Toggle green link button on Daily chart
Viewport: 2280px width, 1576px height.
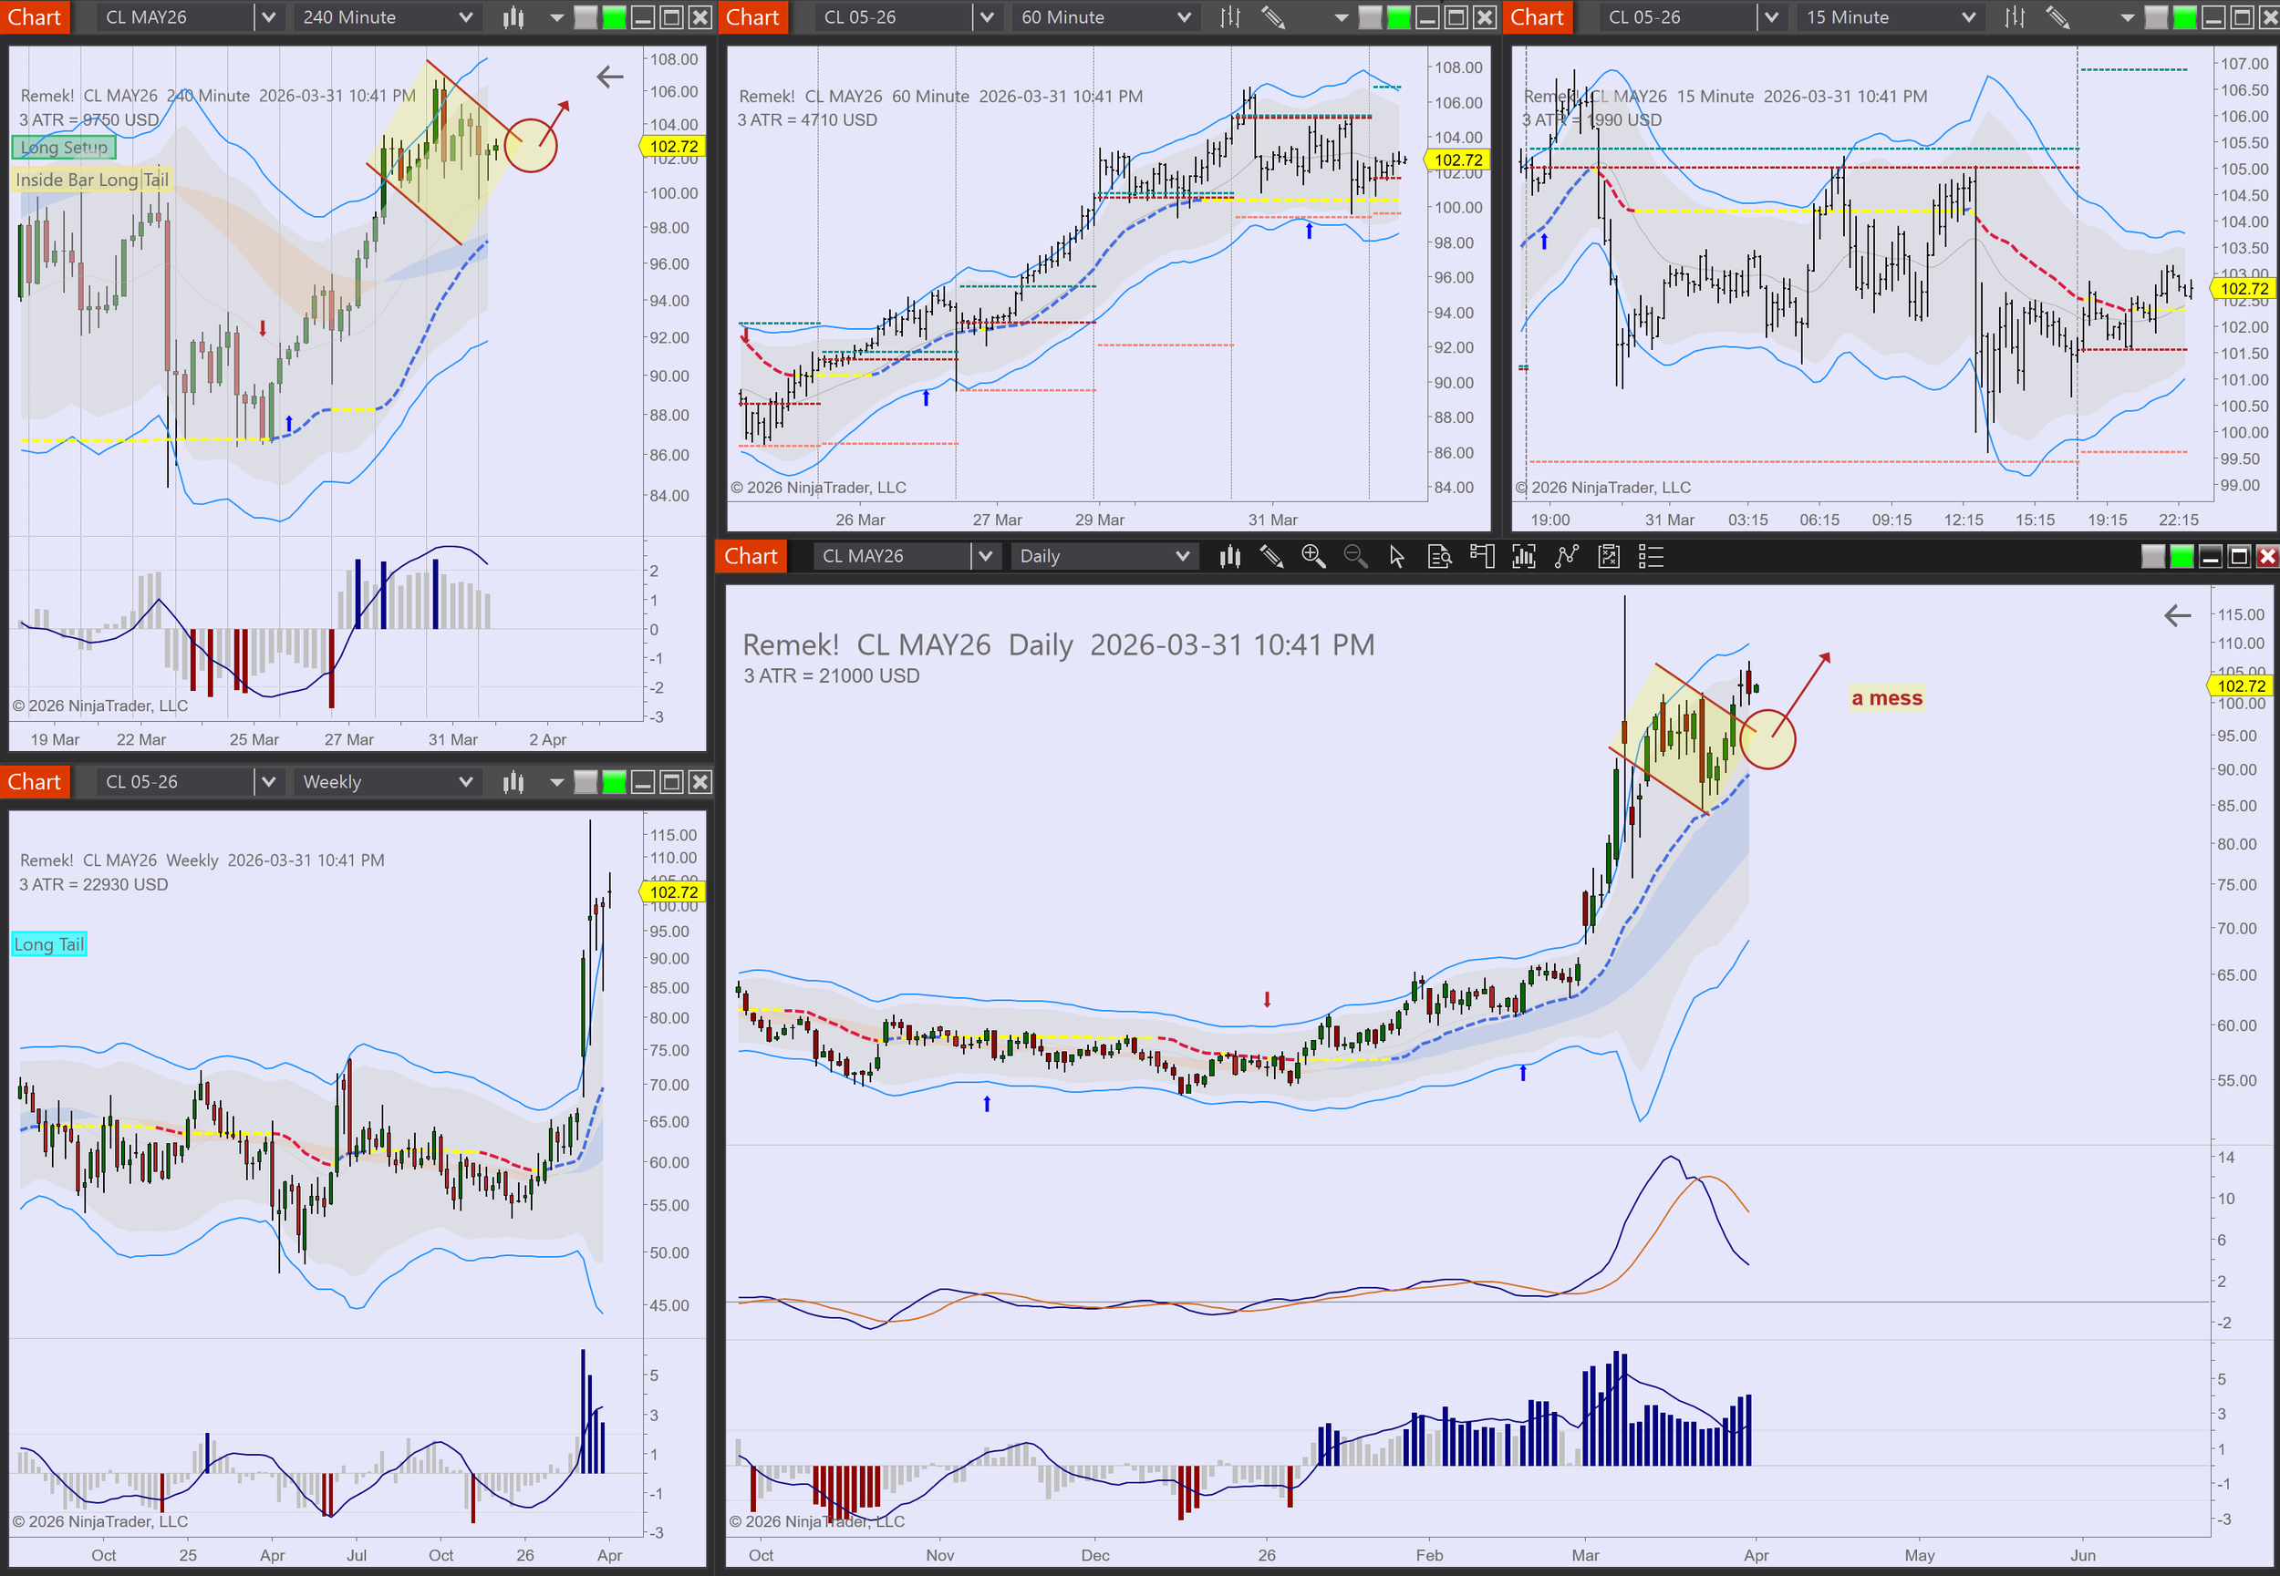coord(2182,557)
